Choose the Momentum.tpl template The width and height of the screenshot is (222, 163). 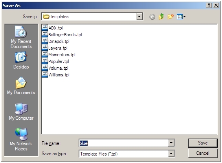[59, 55]
